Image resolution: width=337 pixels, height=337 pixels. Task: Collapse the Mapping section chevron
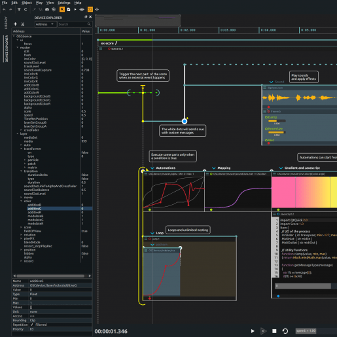pos(214,168)
